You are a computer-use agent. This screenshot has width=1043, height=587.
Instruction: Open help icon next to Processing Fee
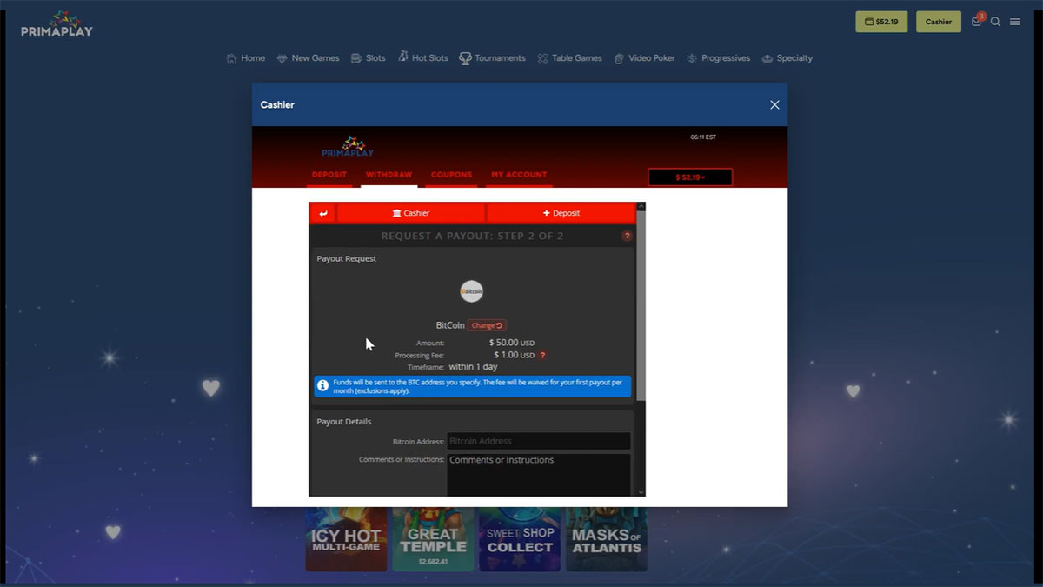[543, 355]
